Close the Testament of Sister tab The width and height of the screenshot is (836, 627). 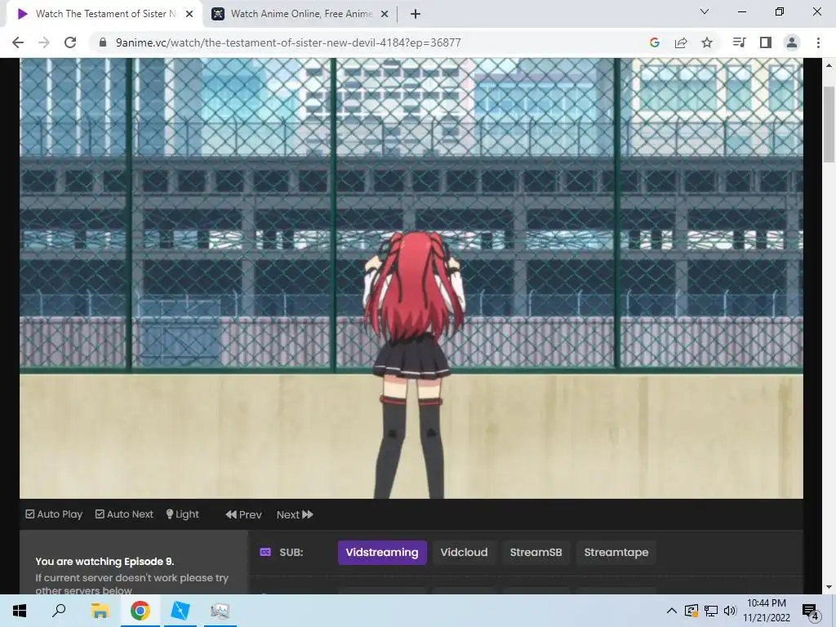tap(189, 14)
